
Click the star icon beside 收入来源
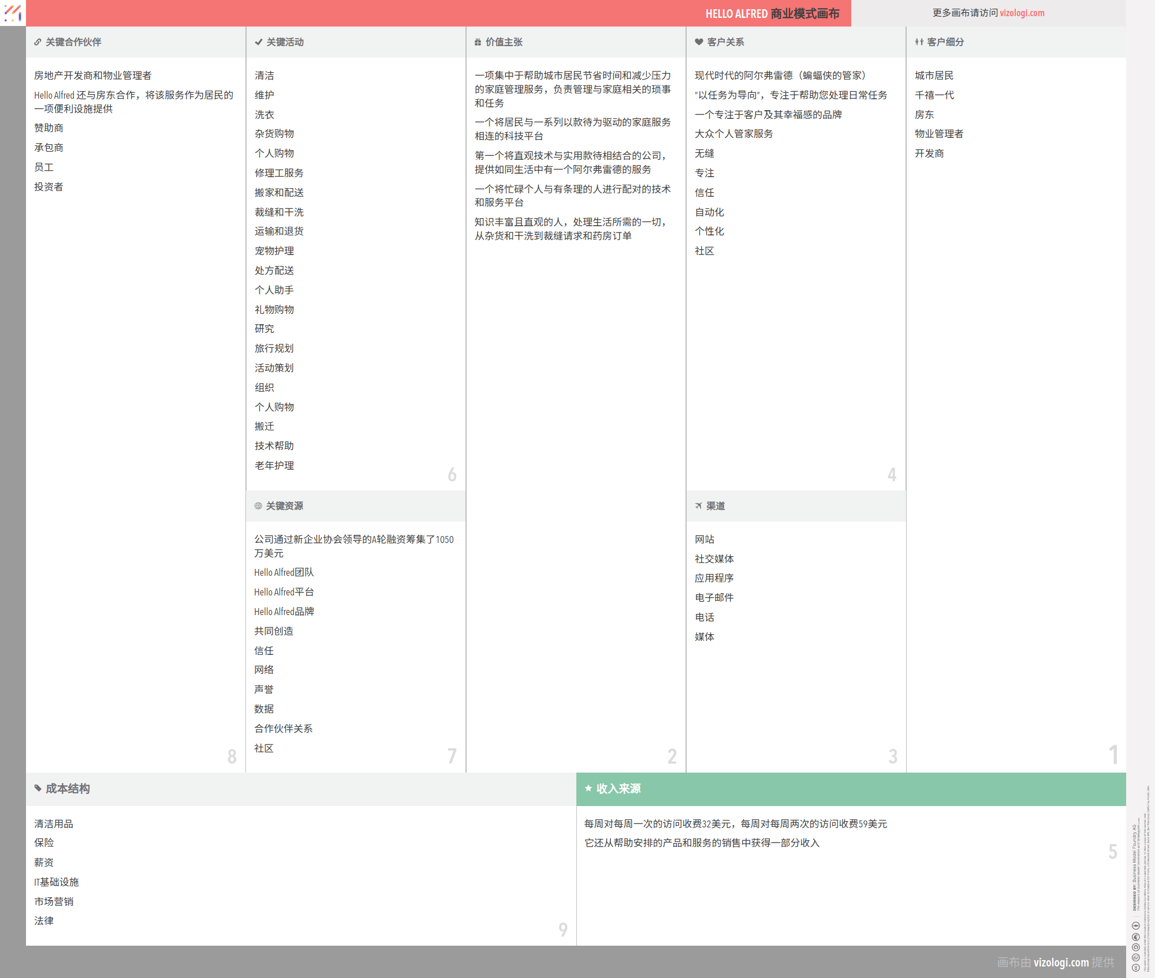tap(588, 788)
